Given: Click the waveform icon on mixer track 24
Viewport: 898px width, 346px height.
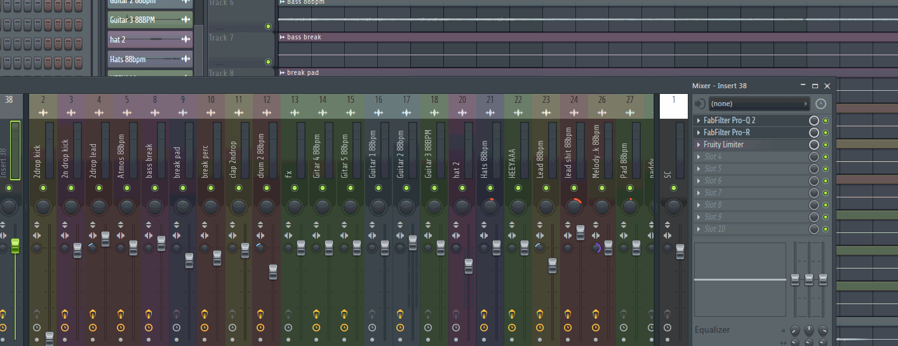Looking at the screenshot, I should pos(573,112).
